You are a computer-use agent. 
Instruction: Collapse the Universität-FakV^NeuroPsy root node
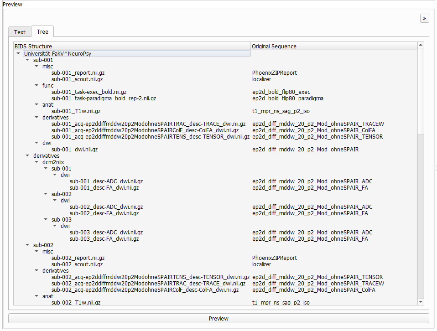[x=18, y=53]
